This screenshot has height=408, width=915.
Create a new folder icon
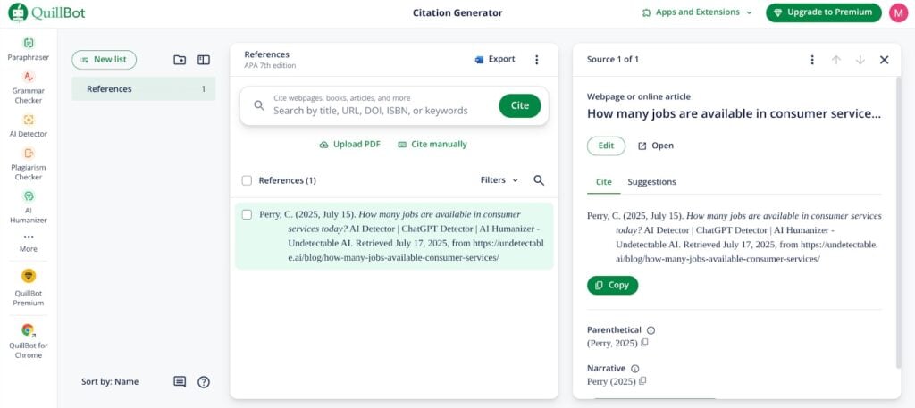[x=180, y=60]
